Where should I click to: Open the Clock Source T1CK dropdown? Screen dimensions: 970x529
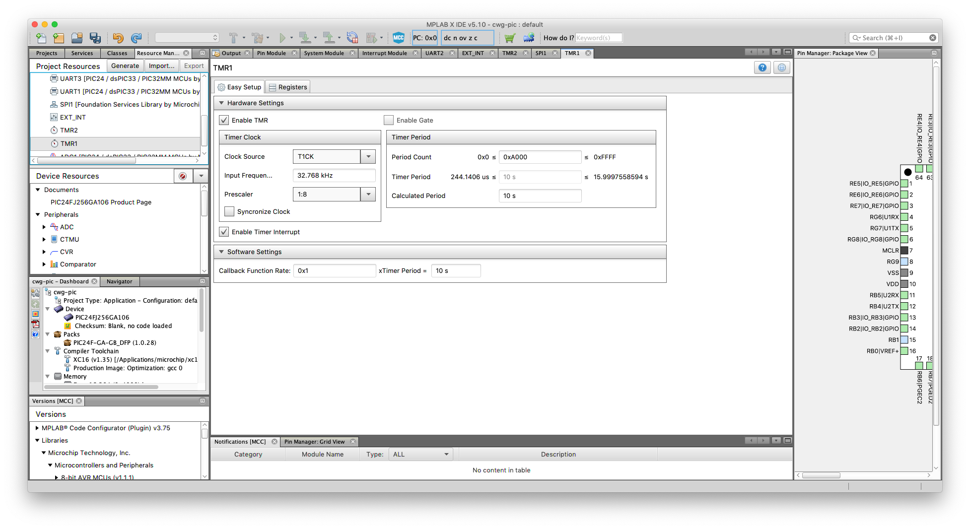[334, 156]
